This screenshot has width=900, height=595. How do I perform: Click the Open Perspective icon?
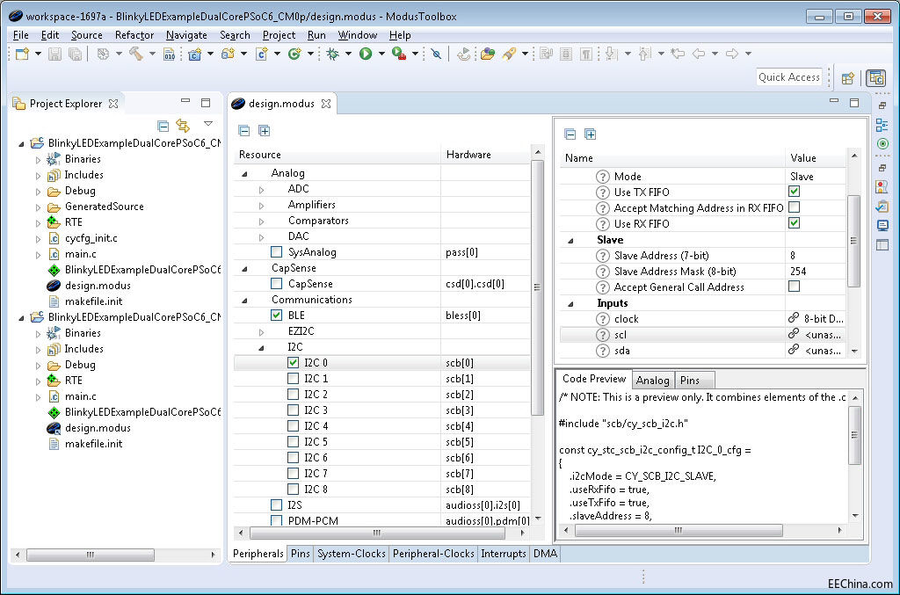click(848, 78)
